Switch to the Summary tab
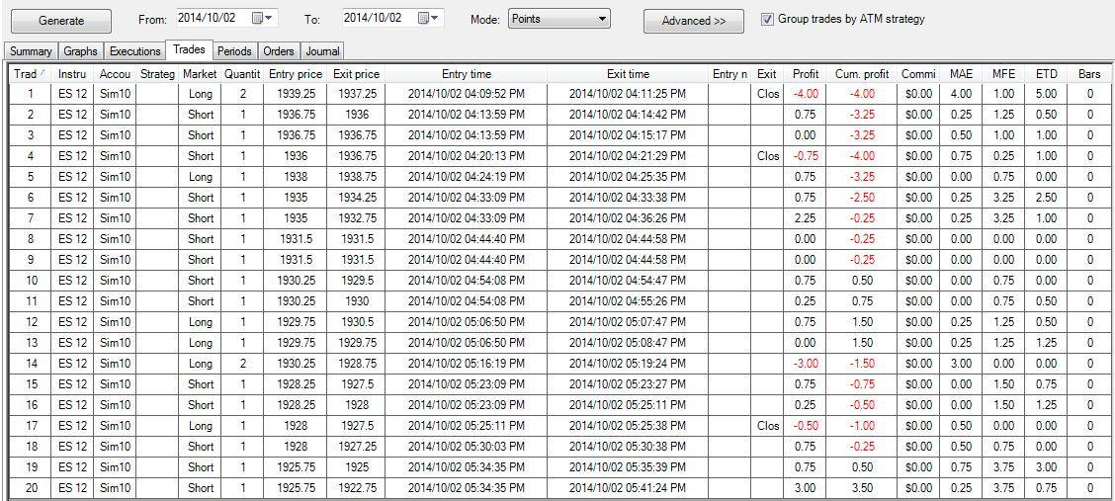 pyautogui.click(x=31, y=51)
